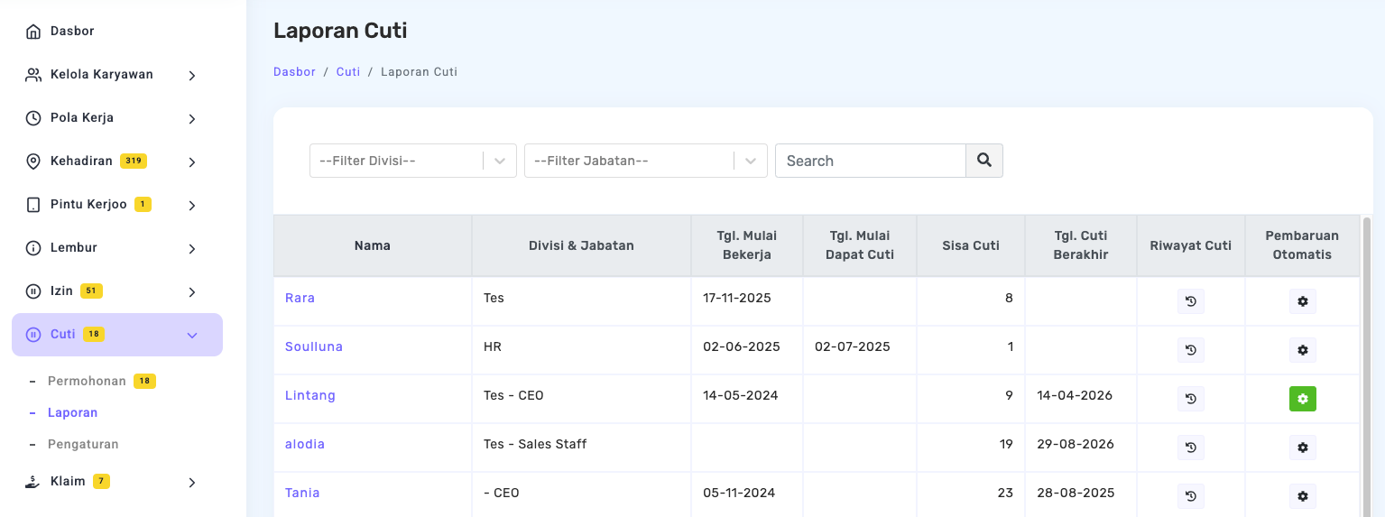This screenshot has height=517, width=1385.
Task: Click the Klaim hand-money icon
Action: 33,482
